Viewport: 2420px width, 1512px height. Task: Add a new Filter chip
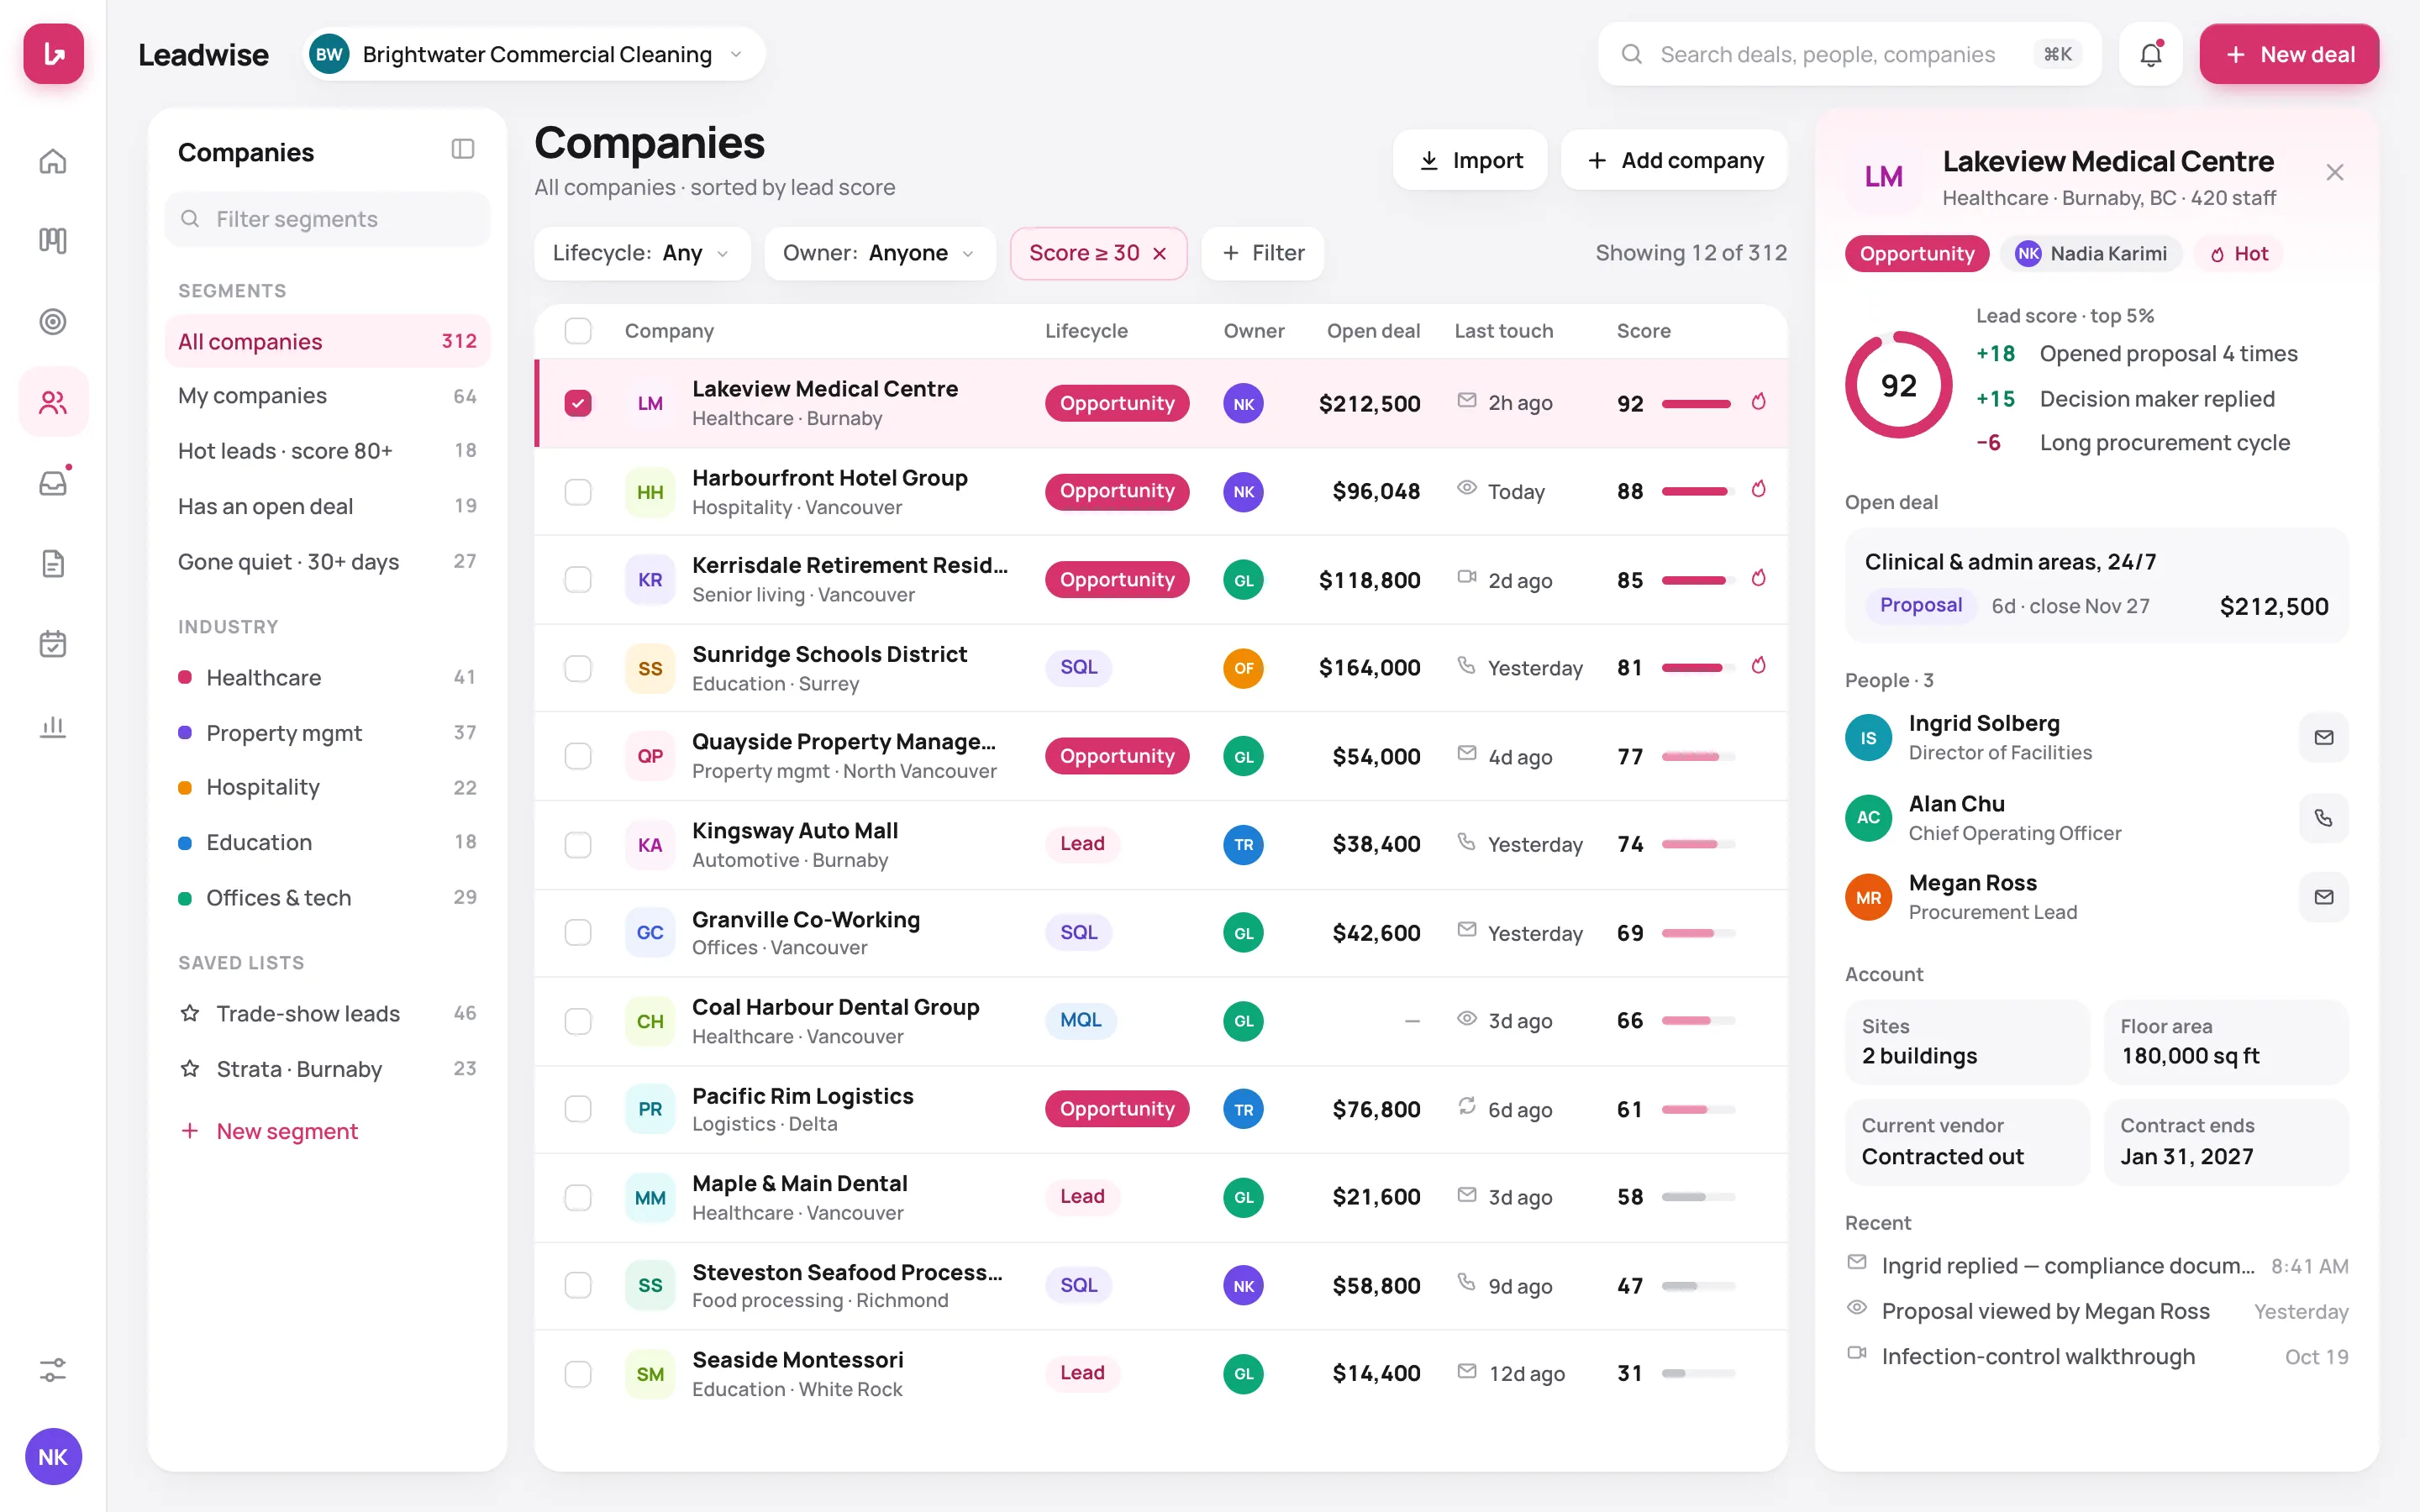1262,254
